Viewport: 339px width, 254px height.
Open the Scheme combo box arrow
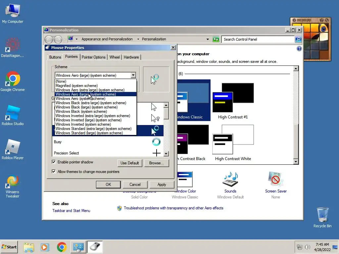click(x=133, y=75)
